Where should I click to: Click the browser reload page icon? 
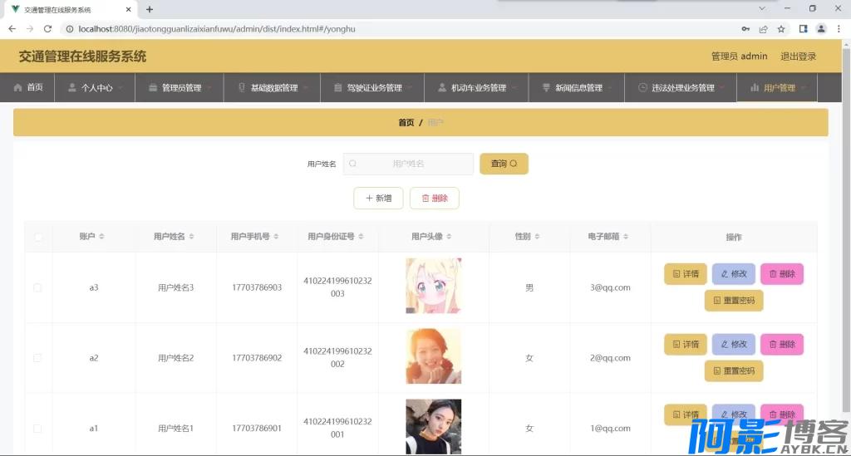pyautogui.click(x=47, y=28)
